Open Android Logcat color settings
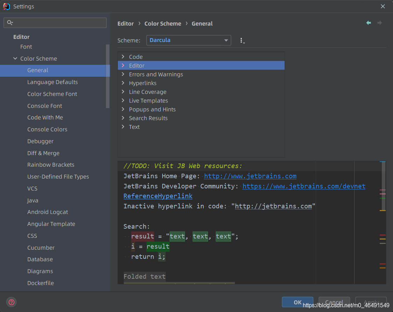This screenshot has width=393, height=312. [48, 212]
